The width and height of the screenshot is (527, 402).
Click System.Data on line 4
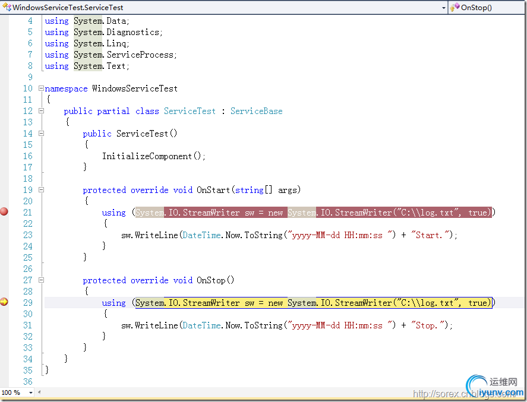point(100,21)
